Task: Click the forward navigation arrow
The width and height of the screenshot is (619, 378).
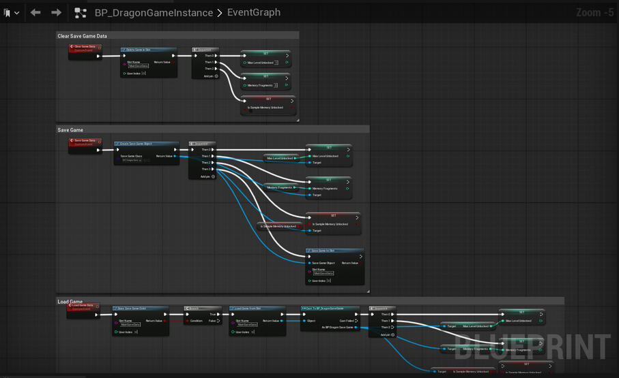Action: tap(56, 12)
